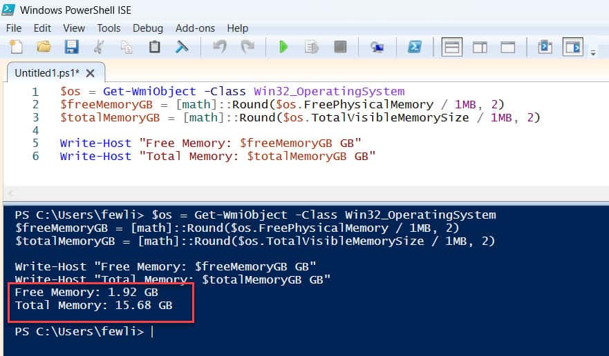Click the PowerShell ISE title bar icon

click(8, 9)
